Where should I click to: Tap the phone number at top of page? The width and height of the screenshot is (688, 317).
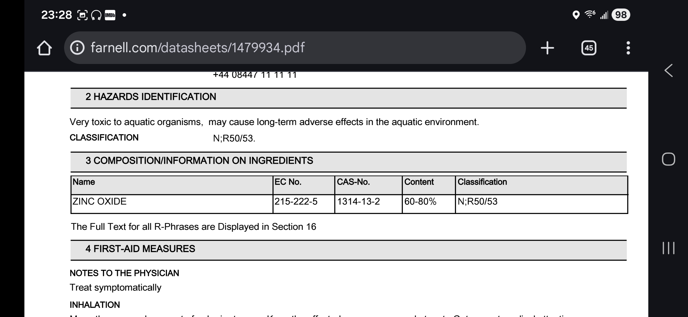point(255,75)
